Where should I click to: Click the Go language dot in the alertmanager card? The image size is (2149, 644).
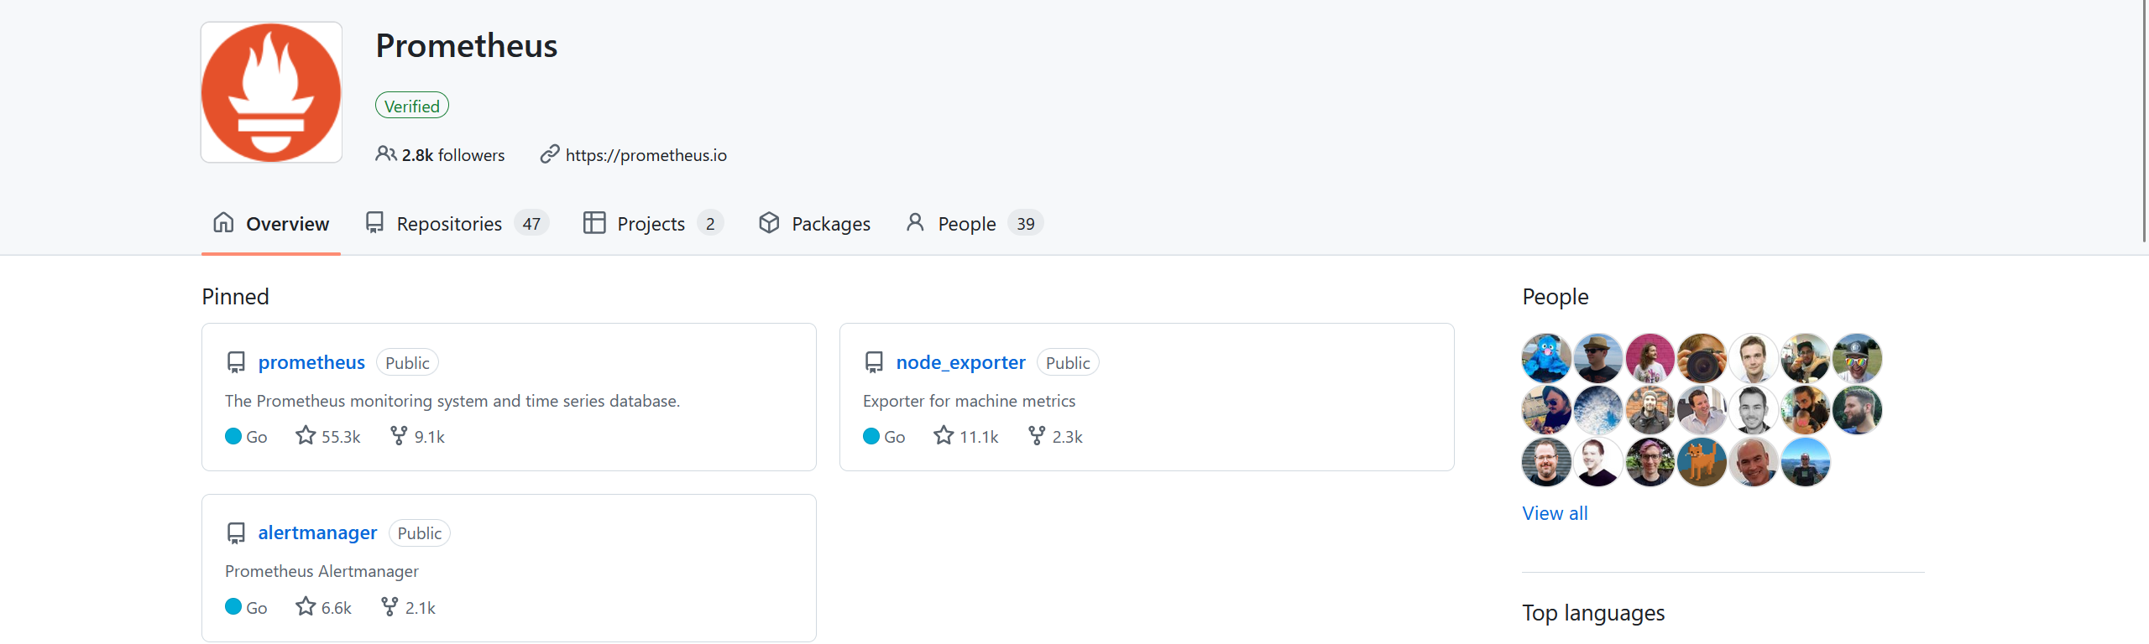(233, 606)
